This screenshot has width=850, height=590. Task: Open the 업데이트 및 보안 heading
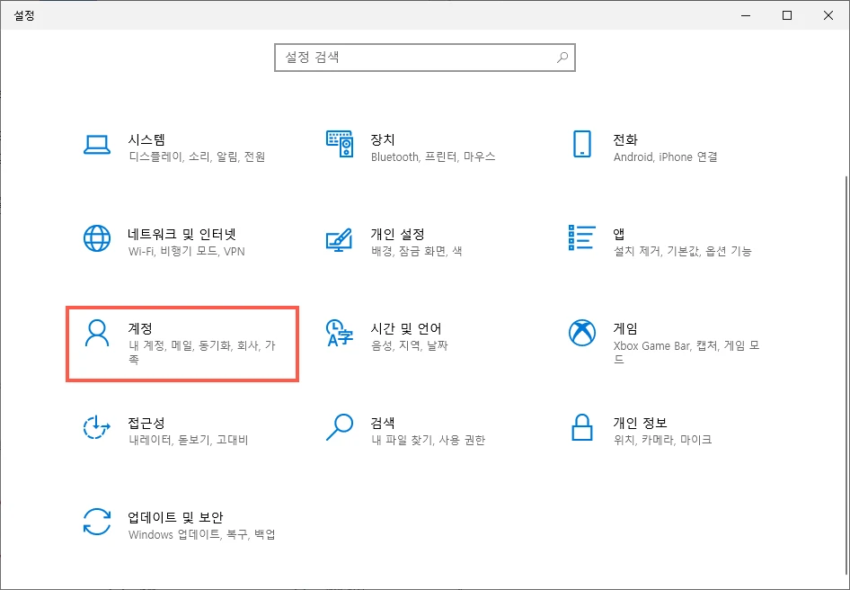175,517
